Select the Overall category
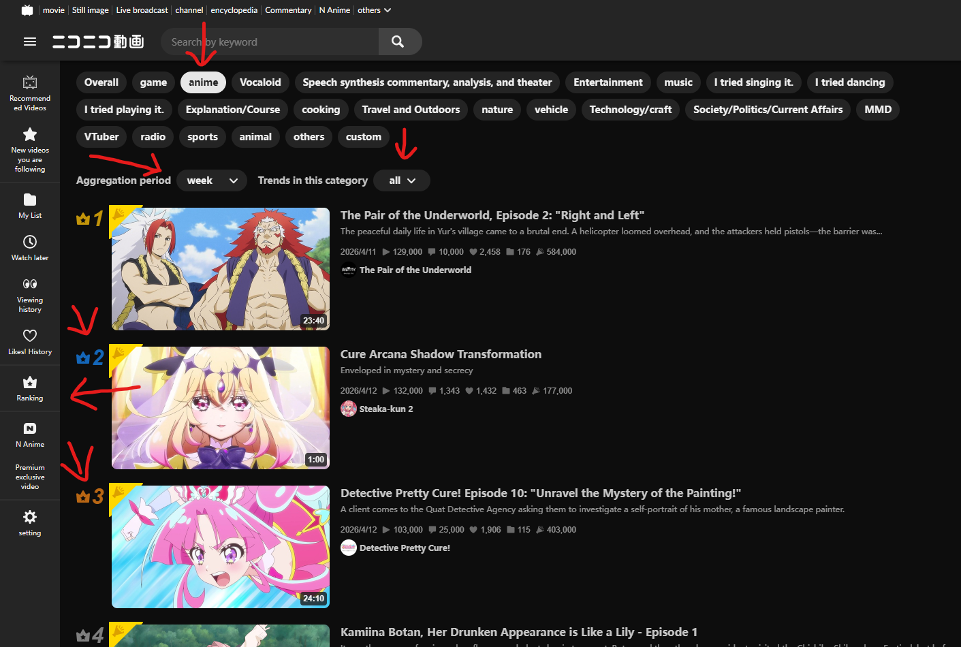This screenshot has width=961, height=647. tap(101, 82)
